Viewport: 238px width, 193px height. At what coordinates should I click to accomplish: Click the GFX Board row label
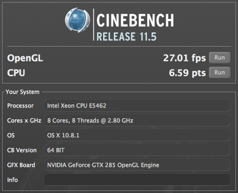pos(21,165)
